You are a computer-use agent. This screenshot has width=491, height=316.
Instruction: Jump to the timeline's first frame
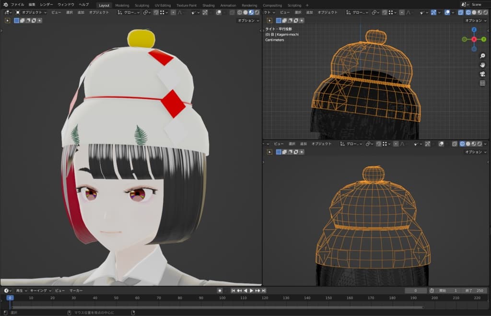click(233, 291)
